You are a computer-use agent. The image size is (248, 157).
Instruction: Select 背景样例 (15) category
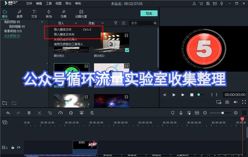[x=13, y=31]
